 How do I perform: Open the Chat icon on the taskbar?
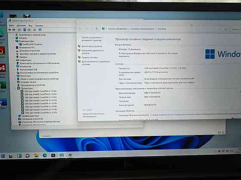[28, 156]
